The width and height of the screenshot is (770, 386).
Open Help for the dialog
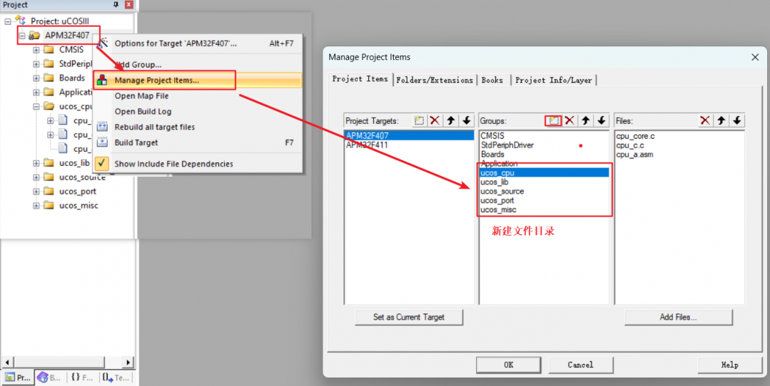729,365
